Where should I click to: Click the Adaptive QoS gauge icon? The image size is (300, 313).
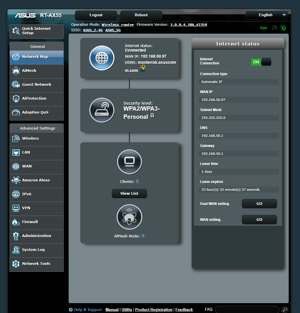(x=16, y=112)
